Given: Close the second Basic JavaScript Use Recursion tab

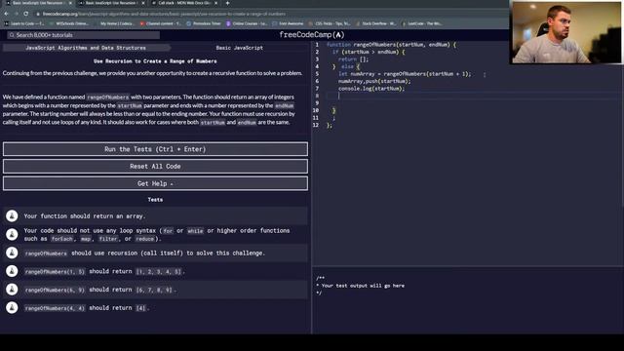Looking at the screenshot, I should coord(143,3).
